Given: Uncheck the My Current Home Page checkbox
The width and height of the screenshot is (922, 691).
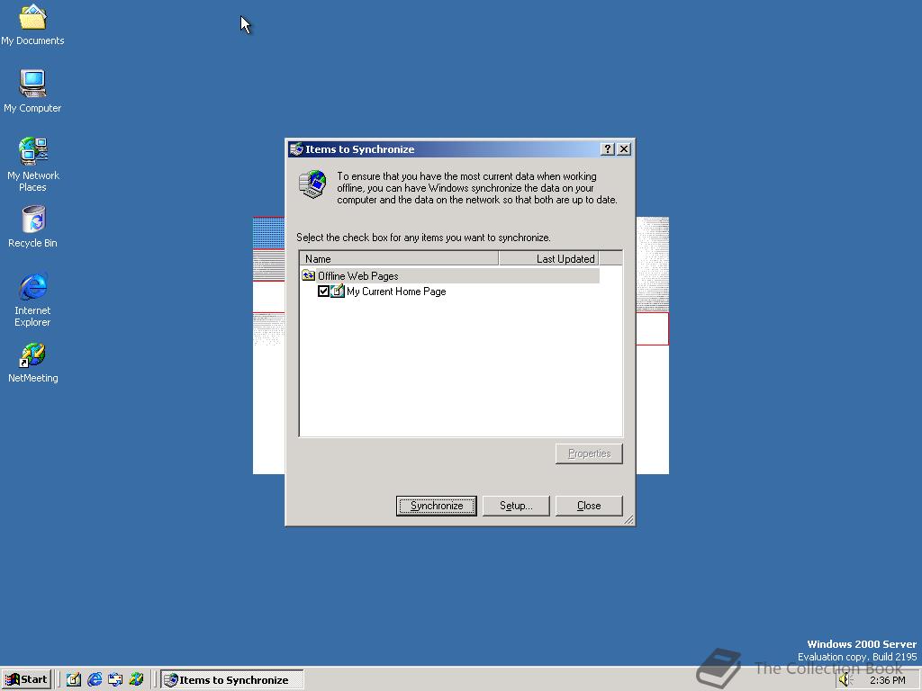Looking at the screenshot, I should pyautogui.click(x=323, y=291).
